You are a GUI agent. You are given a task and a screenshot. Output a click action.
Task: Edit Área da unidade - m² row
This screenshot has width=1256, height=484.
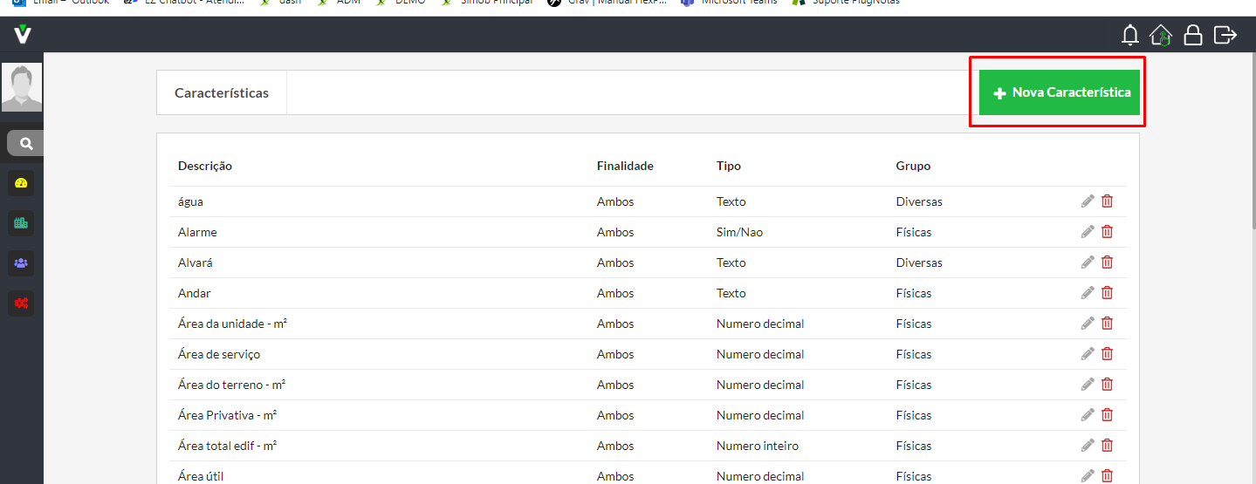coord(1088,324)
